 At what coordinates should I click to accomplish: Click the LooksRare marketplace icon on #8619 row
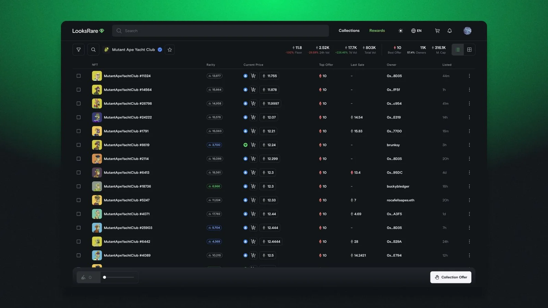point(245,145)
